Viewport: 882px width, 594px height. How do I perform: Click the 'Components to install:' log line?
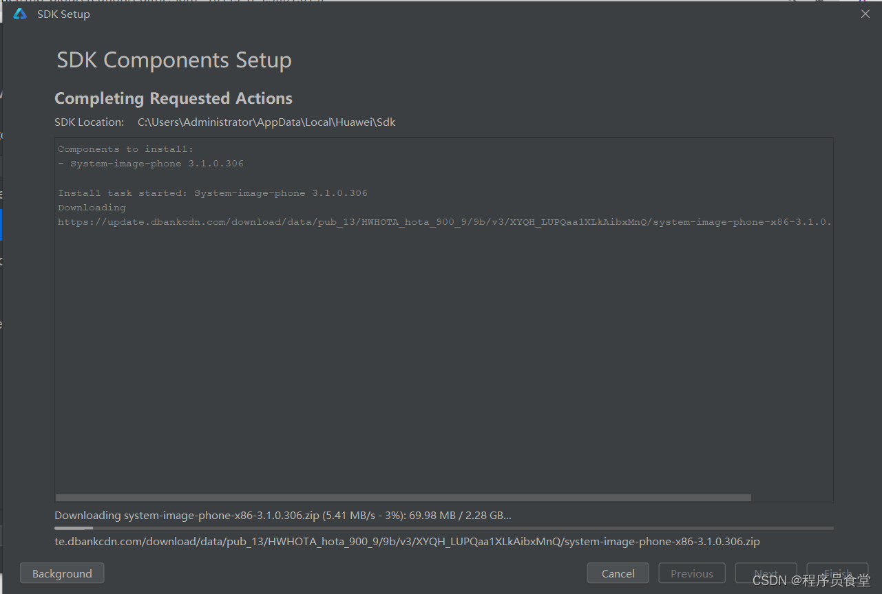126,149
